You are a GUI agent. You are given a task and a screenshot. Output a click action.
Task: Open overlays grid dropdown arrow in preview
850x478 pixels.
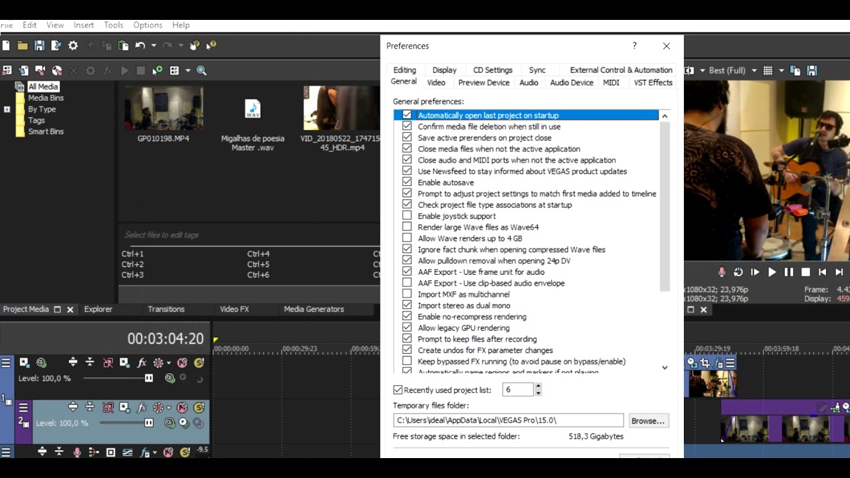pyautogui.click(x=781, y=70)
